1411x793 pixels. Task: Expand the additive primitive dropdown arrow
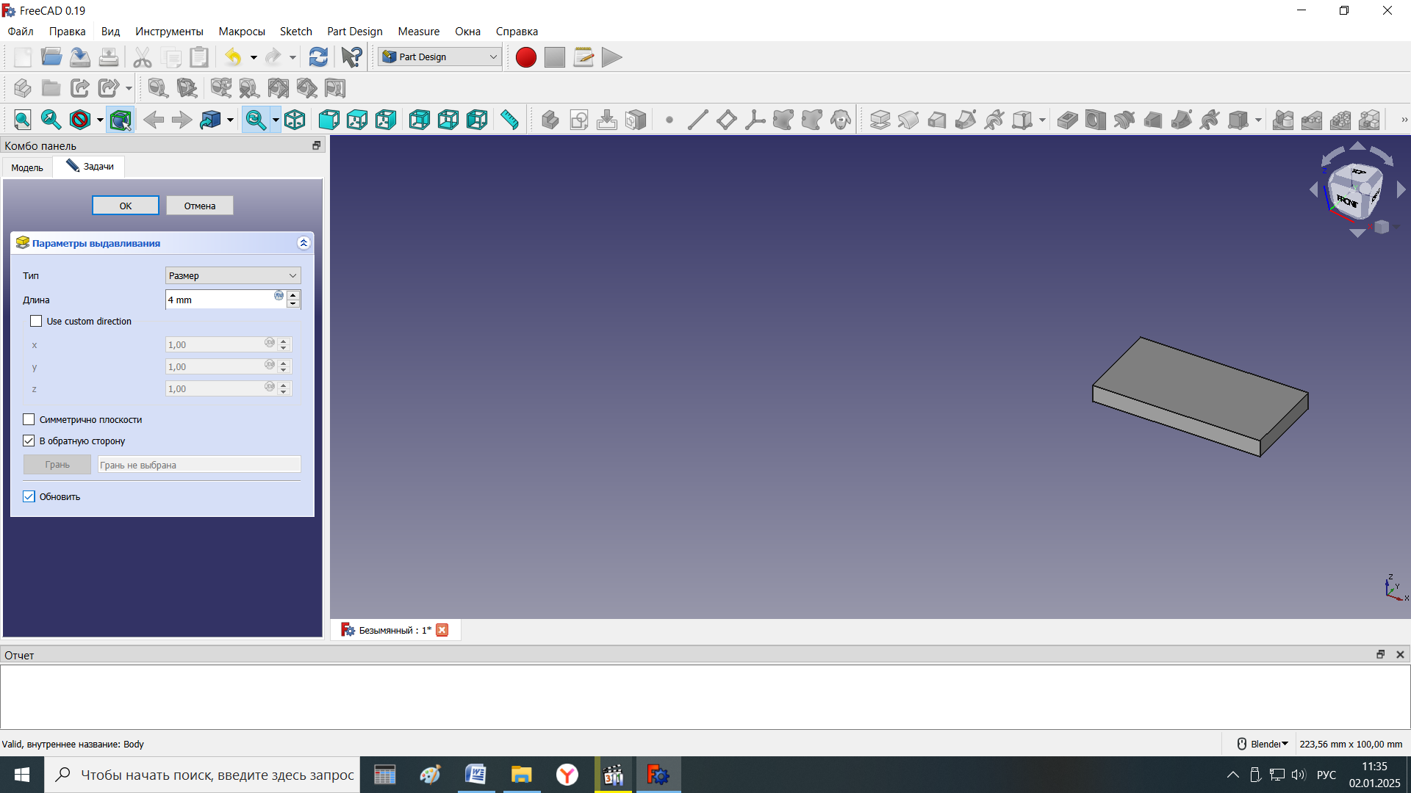tap(1043, 120)
